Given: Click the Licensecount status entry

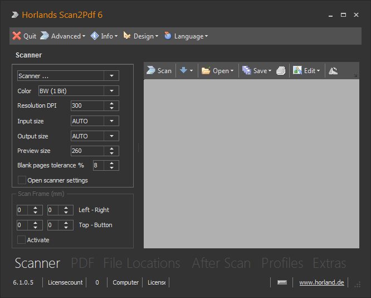Looking at the screenshot, I should [65, 282].
